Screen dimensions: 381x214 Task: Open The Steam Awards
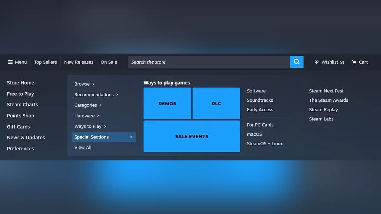(x=329, y=100)
